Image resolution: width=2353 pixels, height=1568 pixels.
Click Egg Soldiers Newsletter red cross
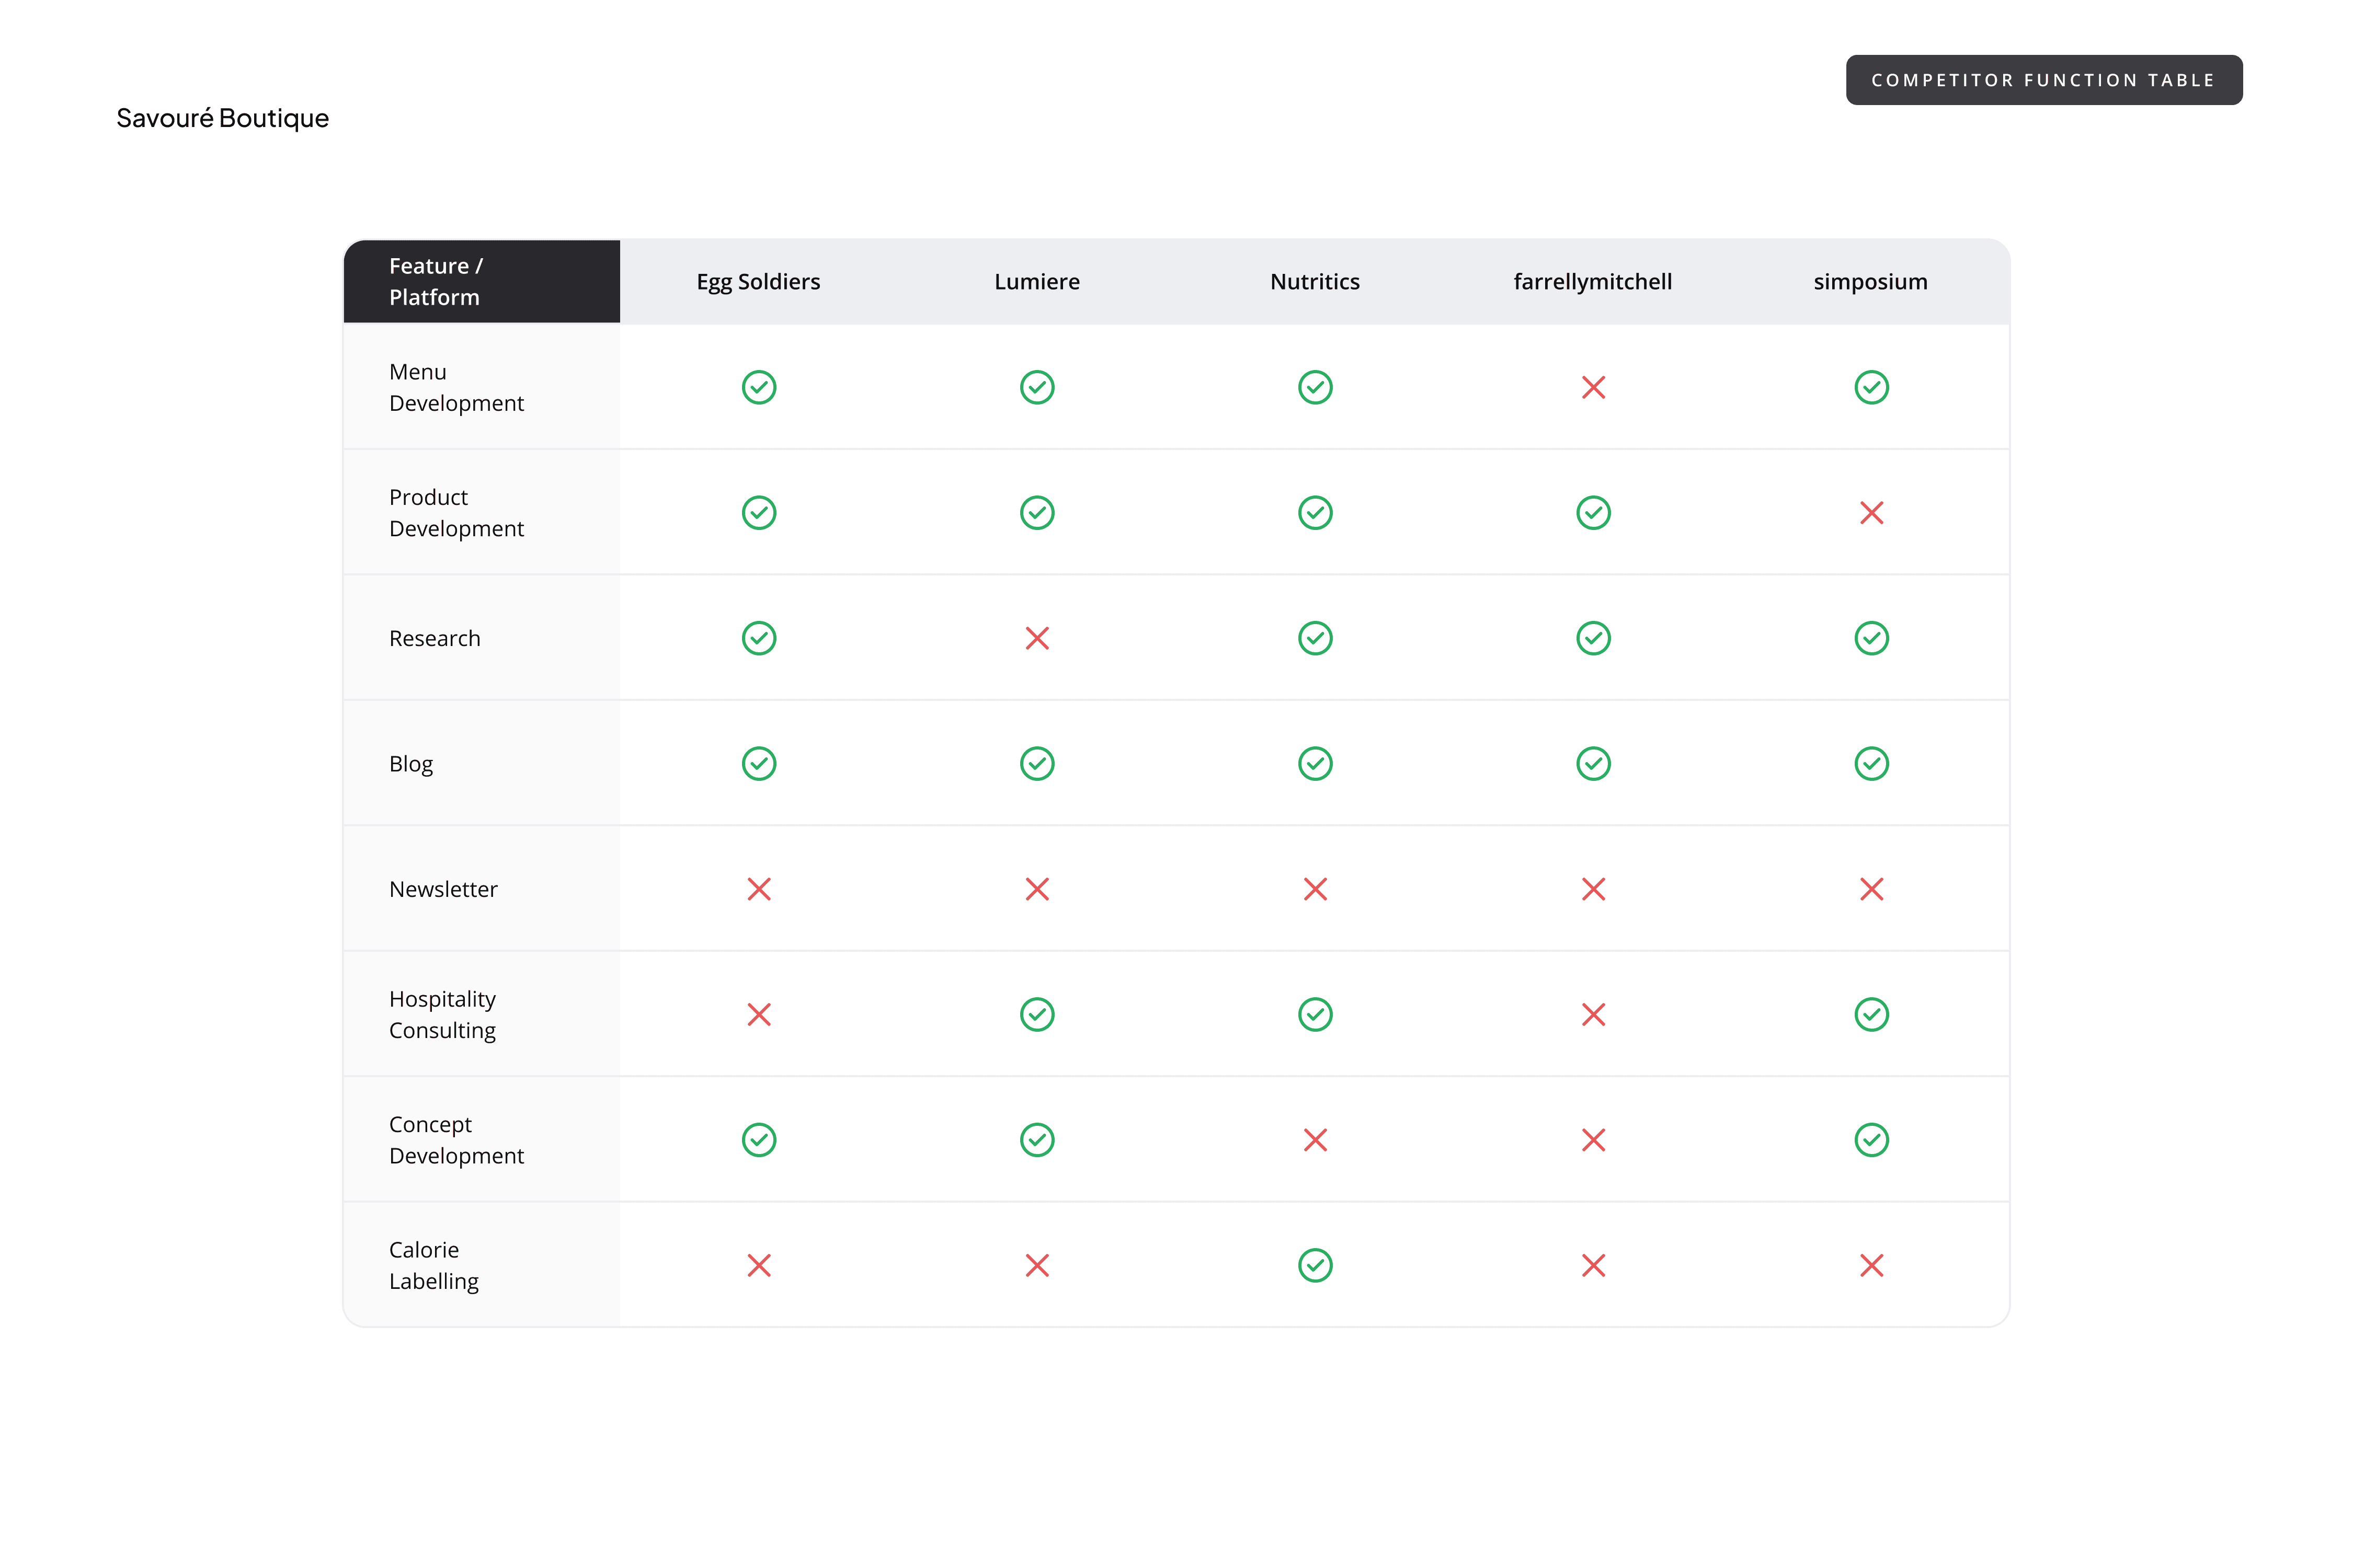(x=758, y=889)
